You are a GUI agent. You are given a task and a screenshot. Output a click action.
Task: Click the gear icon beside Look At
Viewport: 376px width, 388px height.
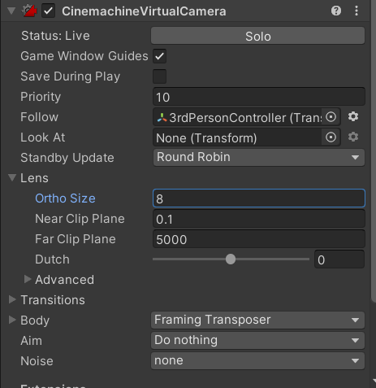[353, 137]
